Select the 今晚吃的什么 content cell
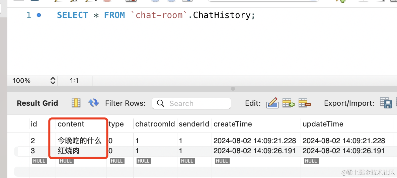Image resolution: width=397 pixels, height=178 pixels. (x=79, y=141)
